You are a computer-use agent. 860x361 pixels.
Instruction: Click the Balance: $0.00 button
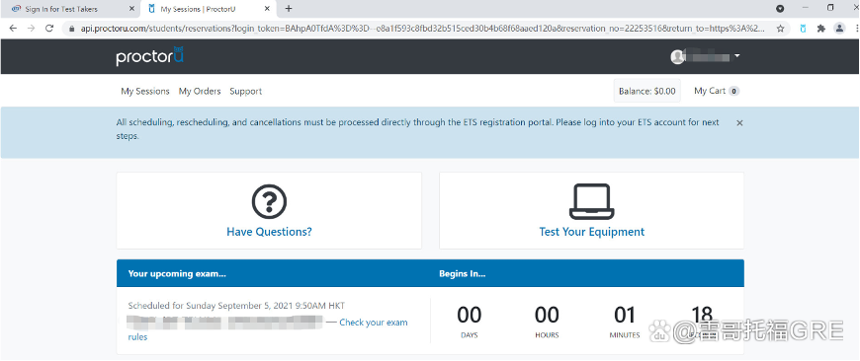click(647, 92)
